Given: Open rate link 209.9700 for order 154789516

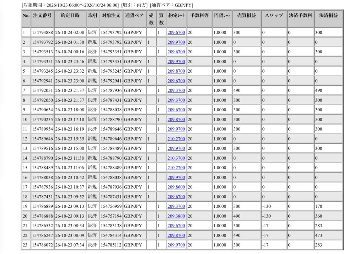Looking at the screenshot, I should click(176, 148).
